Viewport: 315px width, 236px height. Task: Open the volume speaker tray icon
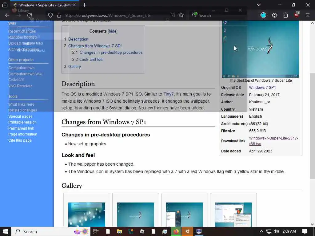point(276,231)
